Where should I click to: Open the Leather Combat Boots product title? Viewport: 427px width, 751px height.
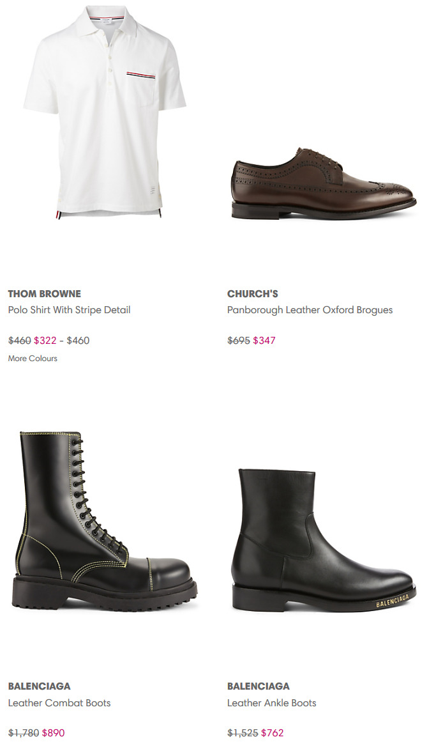point(59,702)
